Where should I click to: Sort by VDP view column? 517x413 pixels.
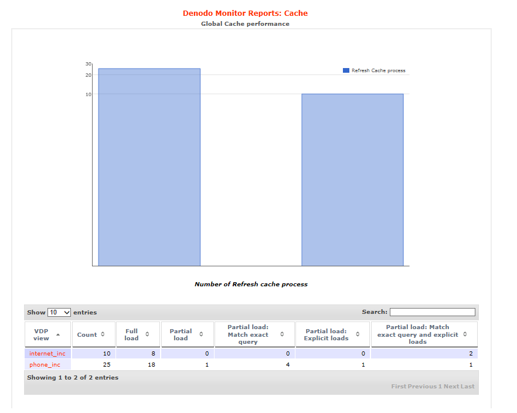coord(48,334)
